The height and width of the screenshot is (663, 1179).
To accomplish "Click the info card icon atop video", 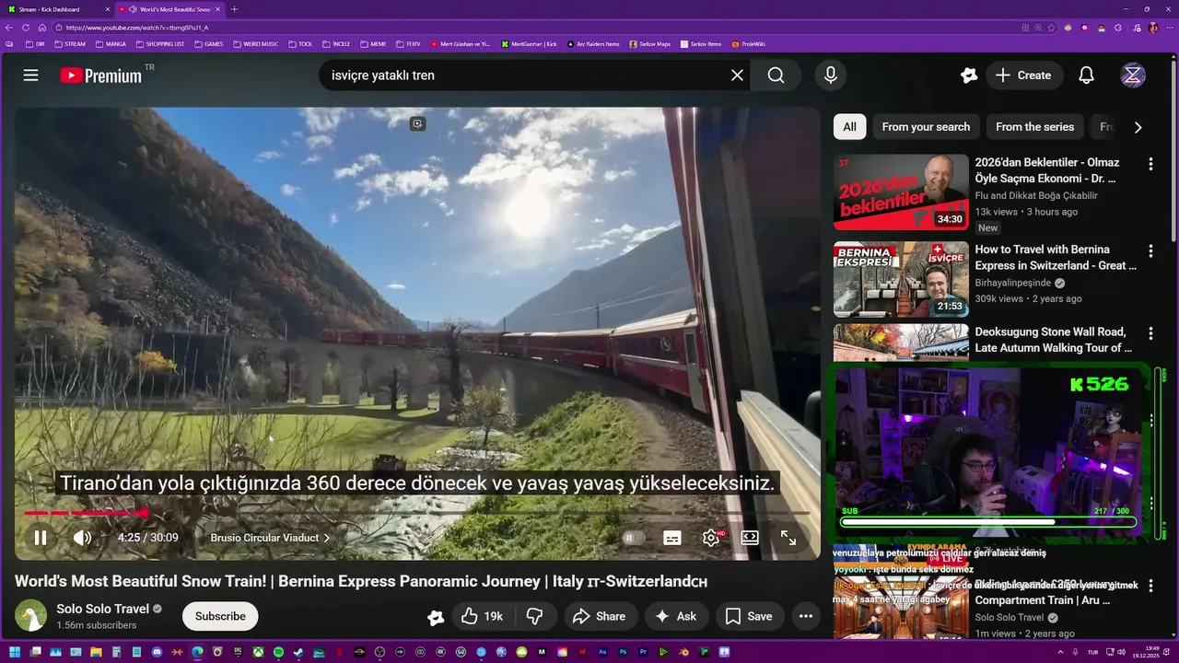I will click(x=417, y=123).
